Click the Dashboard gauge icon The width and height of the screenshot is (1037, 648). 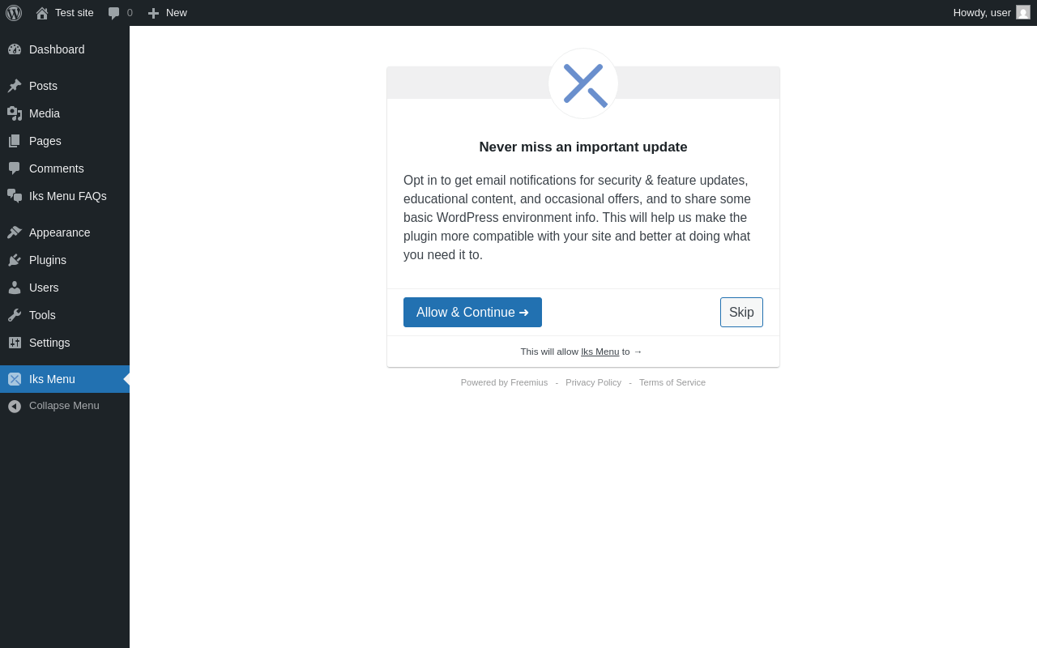coord(15,49)
